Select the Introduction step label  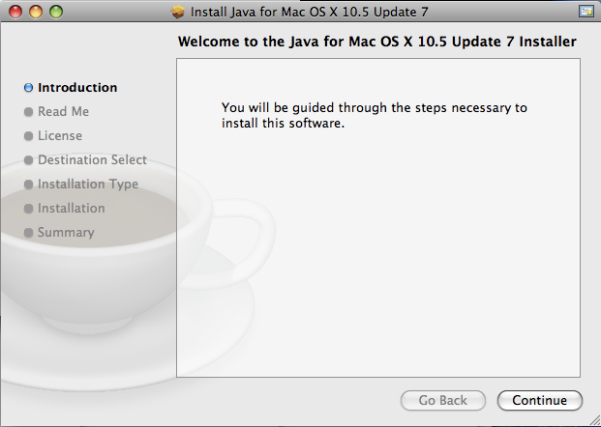(77, 88)
